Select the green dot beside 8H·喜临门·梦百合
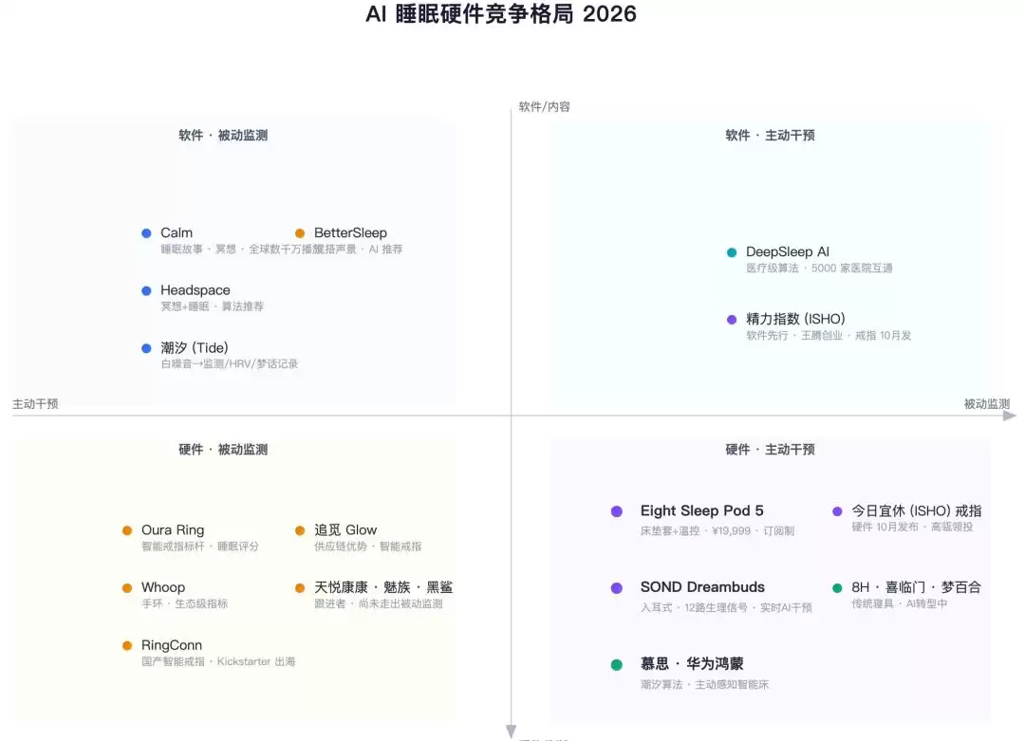This screenshot has height=741, width=1025. [837, 588]
